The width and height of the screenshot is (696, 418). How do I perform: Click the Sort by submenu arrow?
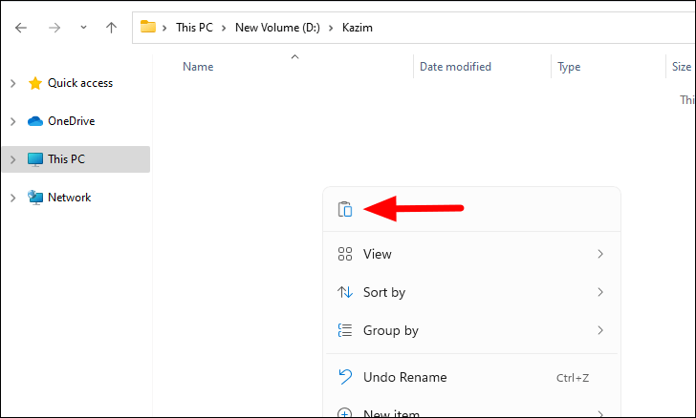coord(600,292)
